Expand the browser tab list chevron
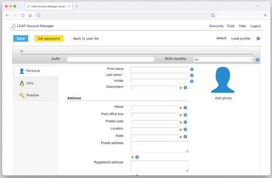 [258, 6]
